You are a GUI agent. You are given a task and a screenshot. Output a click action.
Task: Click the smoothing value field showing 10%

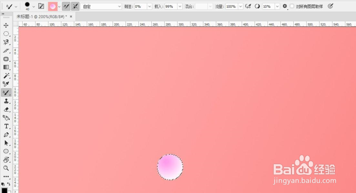tap(268, 6)
